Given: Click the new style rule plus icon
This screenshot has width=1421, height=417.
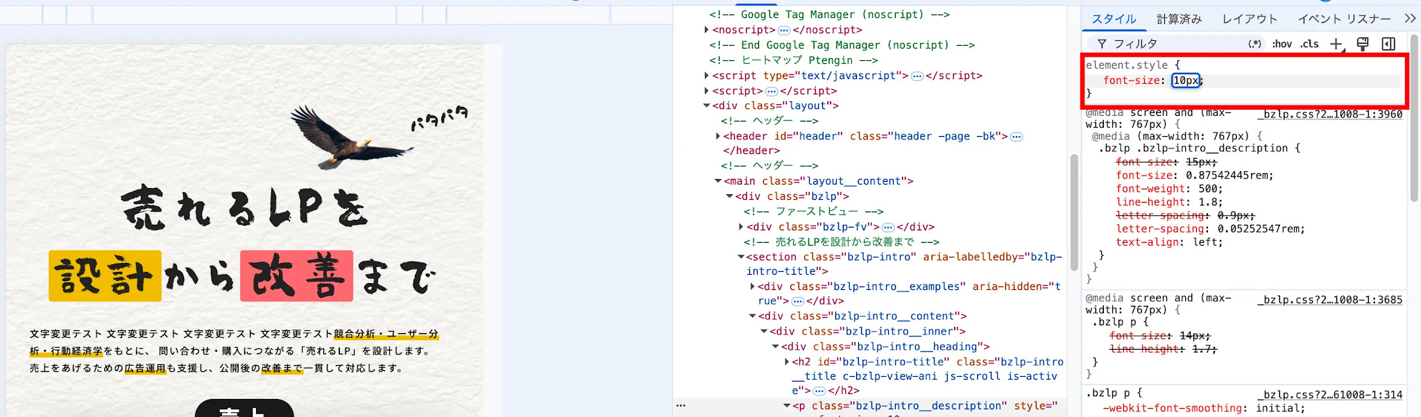Looking at the screenshot, I should (1336, 44).
